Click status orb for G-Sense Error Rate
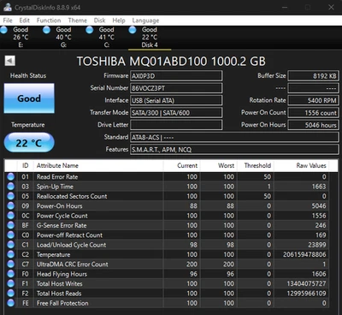The height and width of the screenshot is (315, 342). [11, 225]
